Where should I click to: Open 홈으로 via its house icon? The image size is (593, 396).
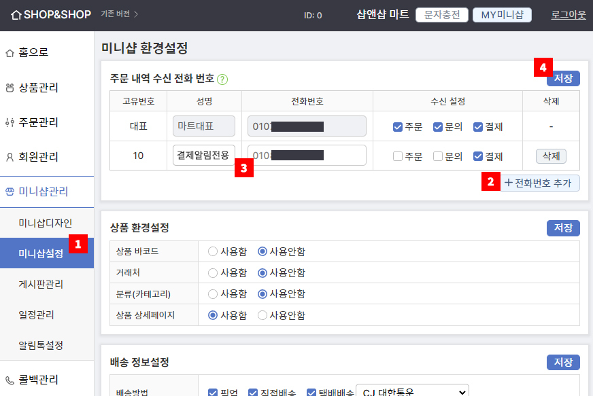[x=10, y=53]
